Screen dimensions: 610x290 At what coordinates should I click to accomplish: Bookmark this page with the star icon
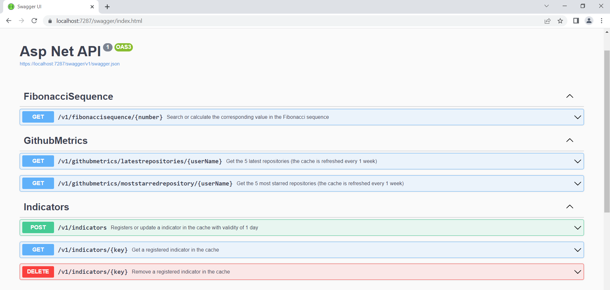coord(560,21)
